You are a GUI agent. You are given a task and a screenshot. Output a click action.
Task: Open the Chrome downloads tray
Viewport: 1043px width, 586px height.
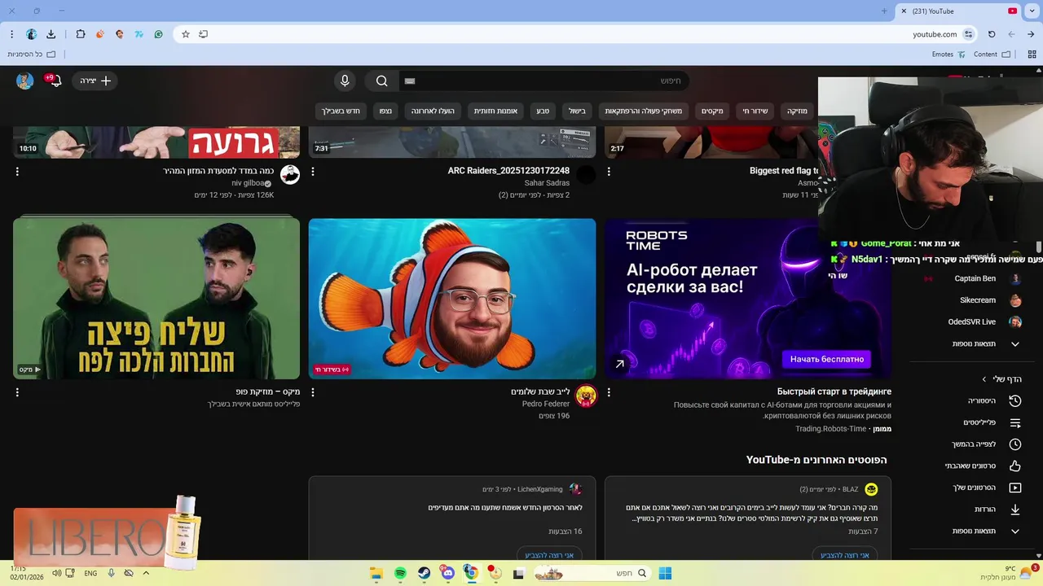point(51,34)
